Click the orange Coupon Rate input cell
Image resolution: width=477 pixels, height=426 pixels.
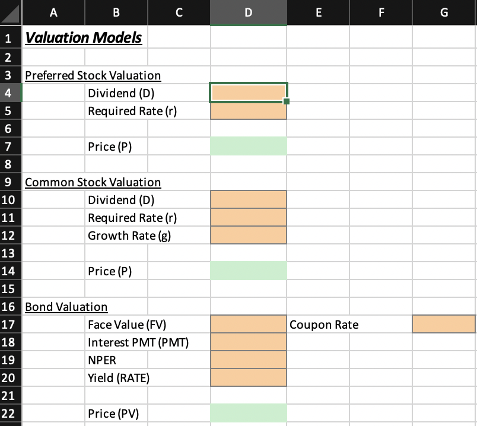pos(444,325)
